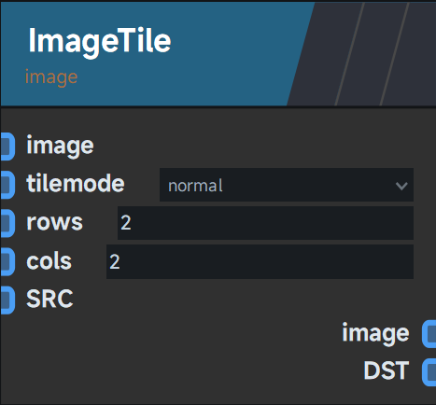Click the SRC input label
The height and width of the screenshot is (405, 436).
pyautogui.click(x=49, y=299)
